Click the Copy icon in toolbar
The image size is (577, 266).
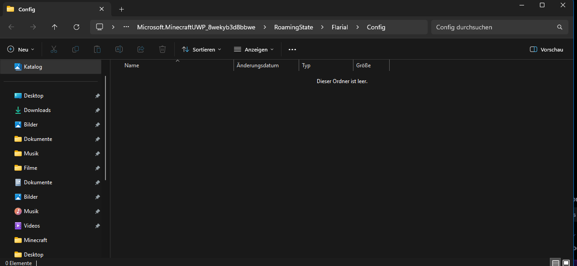pos(76,49)
